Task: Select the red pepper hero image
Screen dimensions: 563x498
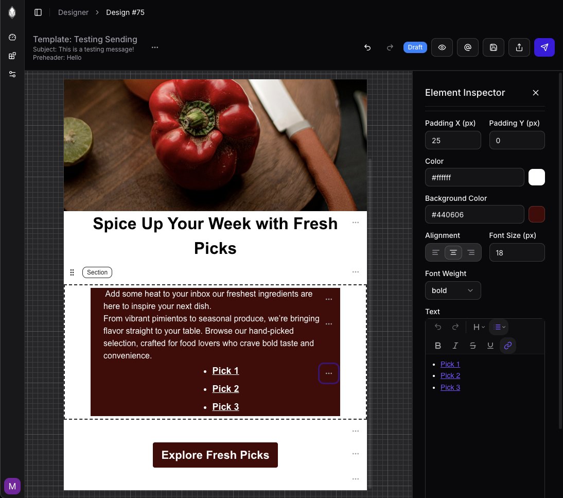Action: (215, 145)
